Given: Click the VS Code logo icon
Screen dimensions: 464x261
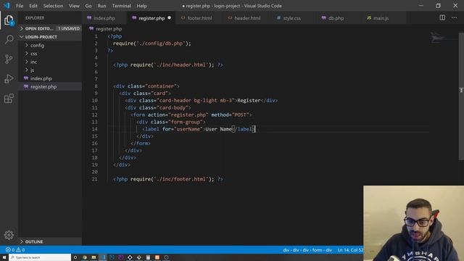Looking at the screenshot, I should point(7,6).
